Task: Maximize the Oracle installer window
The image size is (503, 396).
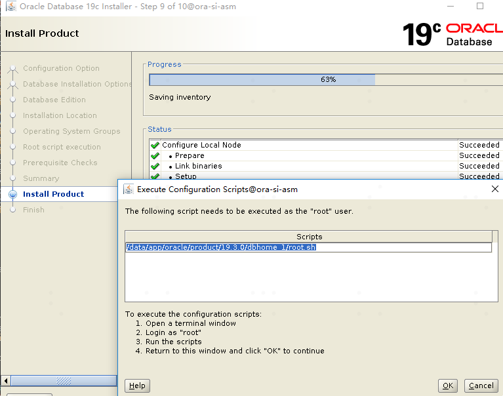Action: 480,6
